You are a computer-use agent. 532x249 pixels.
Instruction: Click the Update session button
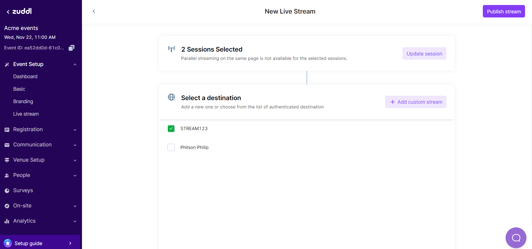424,54
